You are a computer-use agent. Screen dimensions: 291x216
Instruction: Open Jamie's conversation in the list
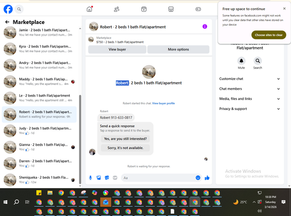39,33
